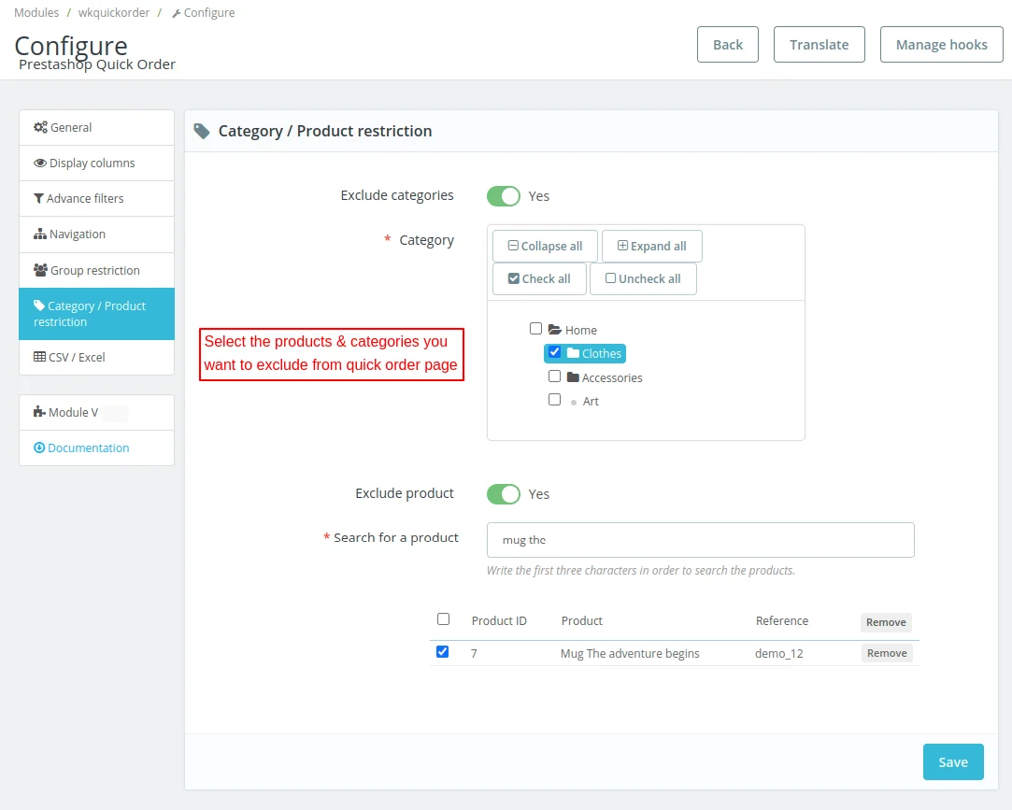Collapse the Home category folder
This screenshot has height=810, width=1012.
(x=554, y=330)
